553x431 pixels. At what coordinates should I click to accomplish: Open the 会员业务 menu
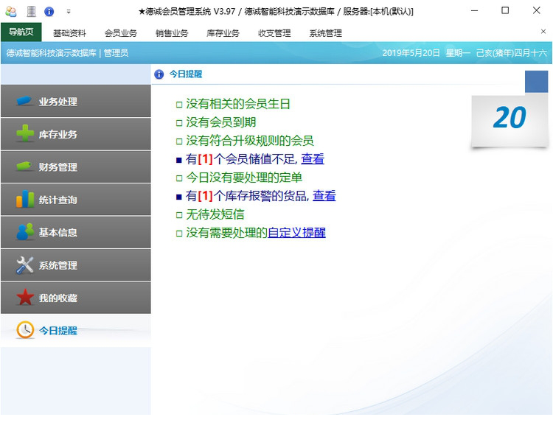121,33
